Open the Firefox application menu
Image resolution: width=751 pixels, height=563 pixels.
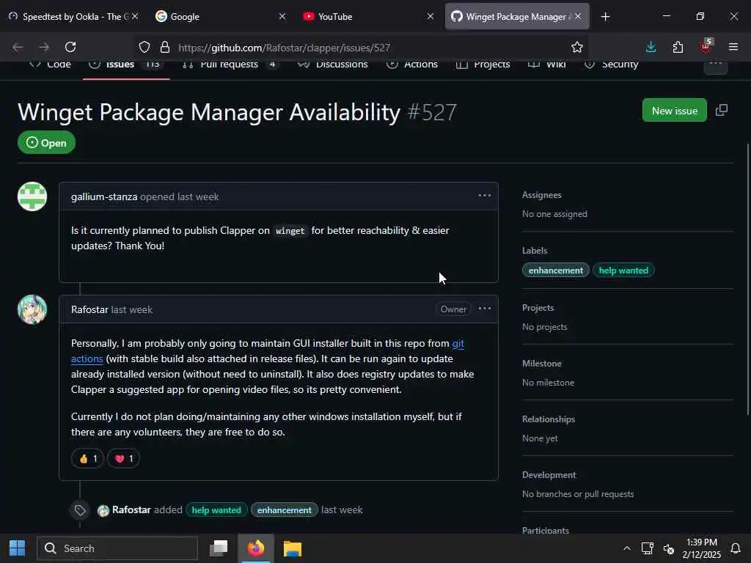click(733, 47)
